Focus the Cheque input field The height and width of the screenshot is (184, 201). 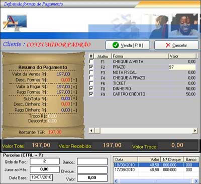[x=92, y=170]
